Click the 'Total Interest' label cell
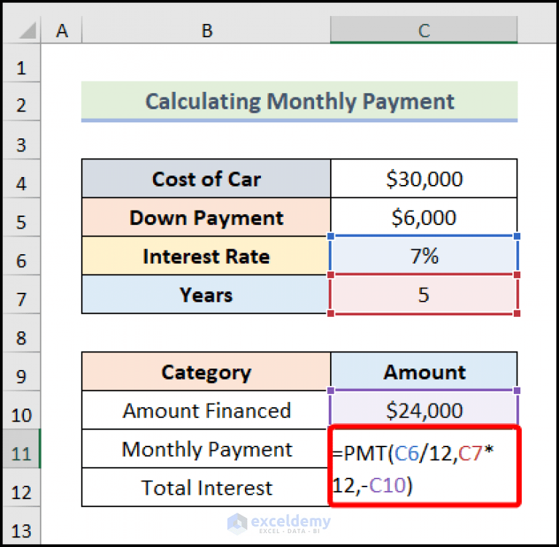This screenshot has height=547, width=559. [206, 487]
